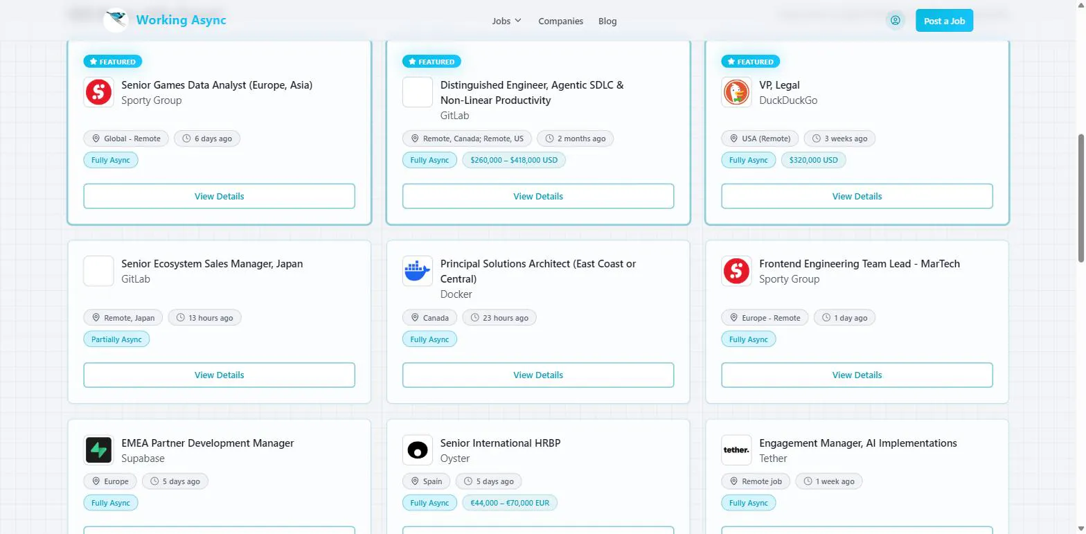The image size is (1086, 534).
Task: Click the location pin icon beside Remote, Japan
Action: pos(96,318)
